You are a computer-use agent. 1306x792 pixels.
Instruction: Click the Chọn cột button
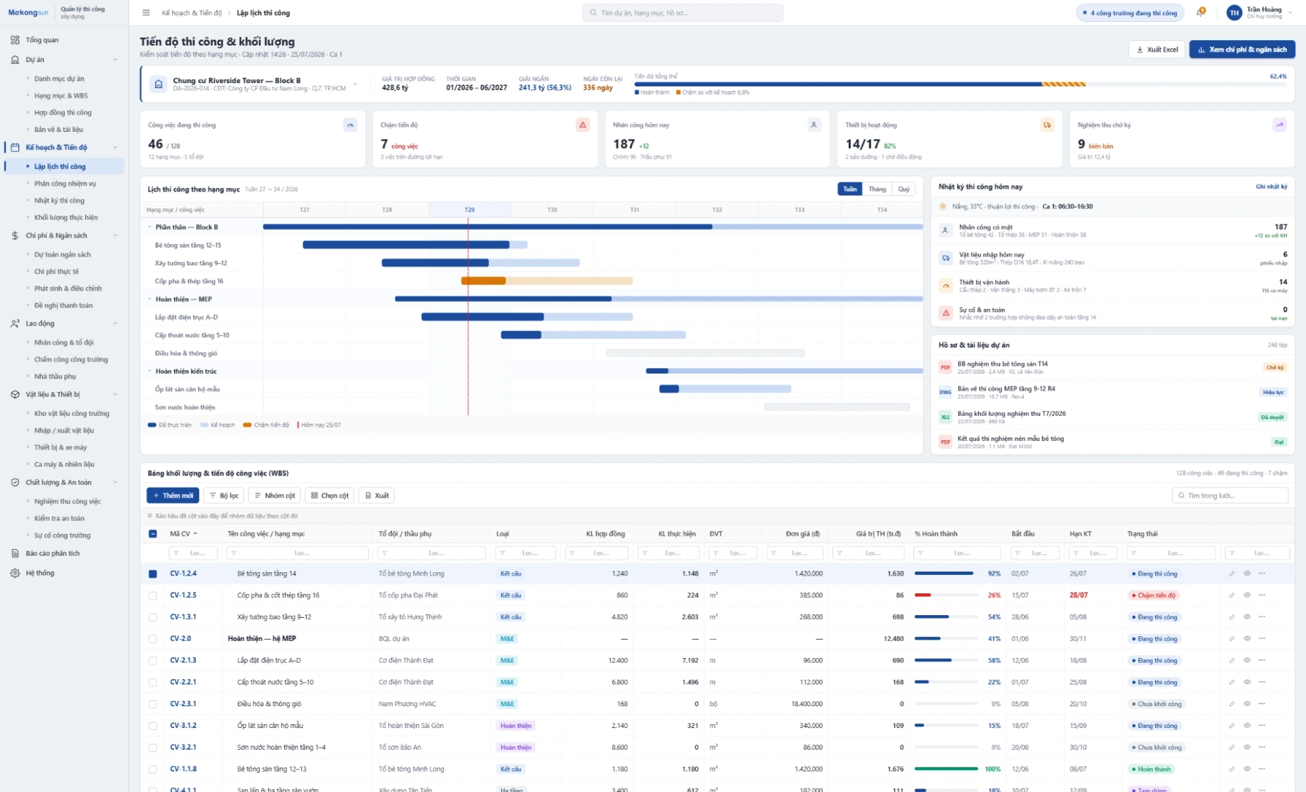[x=330, y=495]
